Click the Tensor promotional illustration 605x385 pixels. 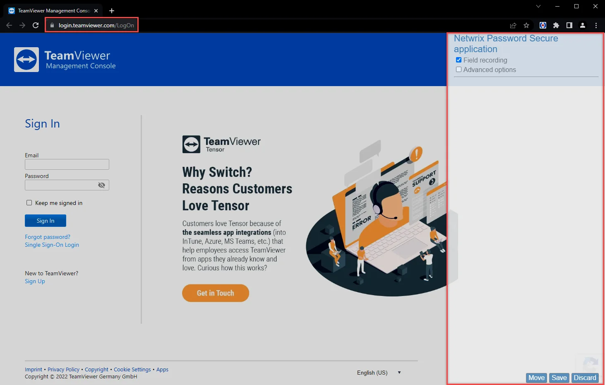click(382, 219)
